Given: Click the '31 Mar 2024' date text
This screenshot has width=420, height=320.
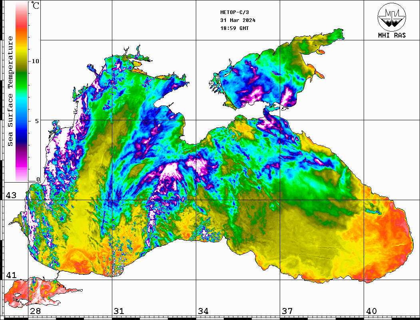Looking at the screenshot, I should 238,20.
